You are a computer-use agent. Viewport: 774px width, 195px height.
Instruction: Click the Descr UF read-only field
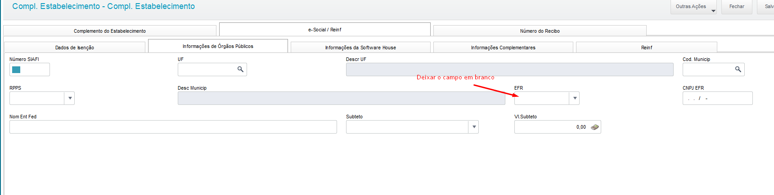click(x=510, y=69)
